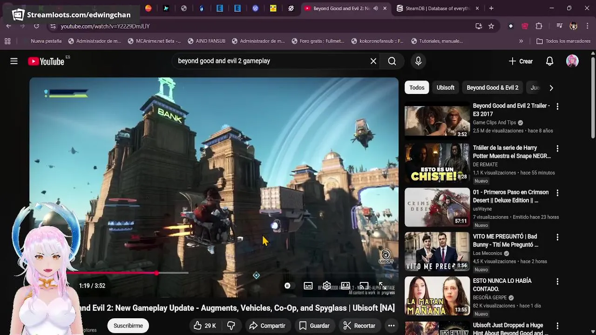Open the YouTube account avatar menu
Image resolution: width=596 pixels, height=335 pixels.
[572, 61]
